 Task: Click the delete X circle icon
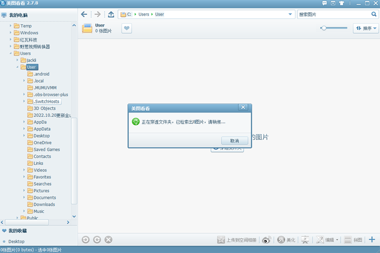[x=108, y=240]
